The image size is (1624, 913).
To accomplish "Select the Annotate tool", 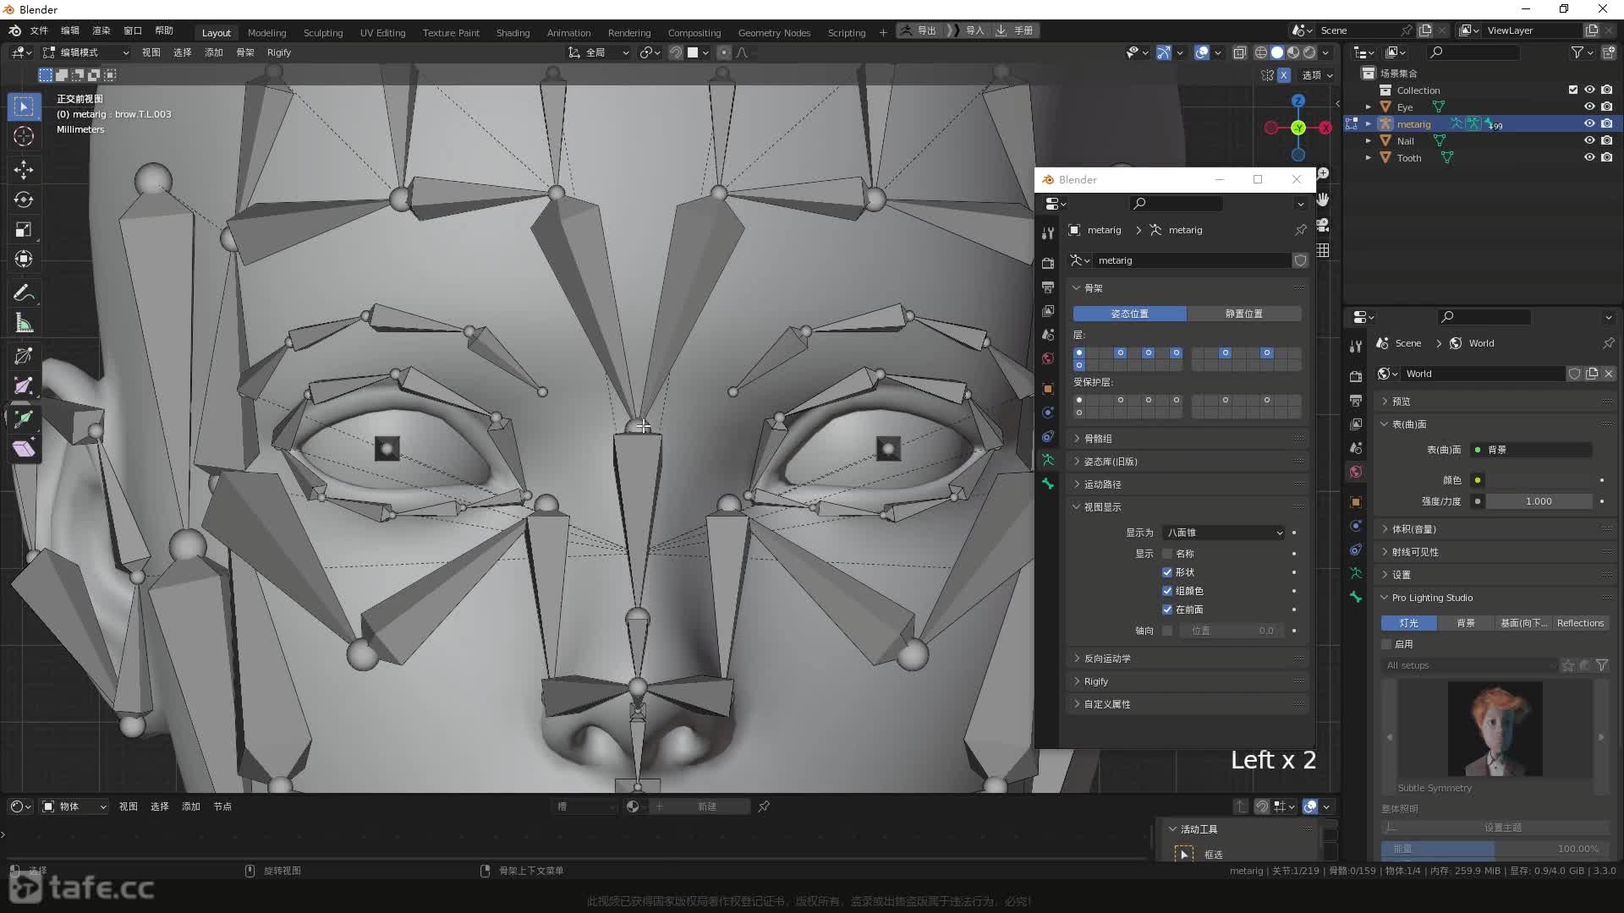I will (x=24, y=293).
